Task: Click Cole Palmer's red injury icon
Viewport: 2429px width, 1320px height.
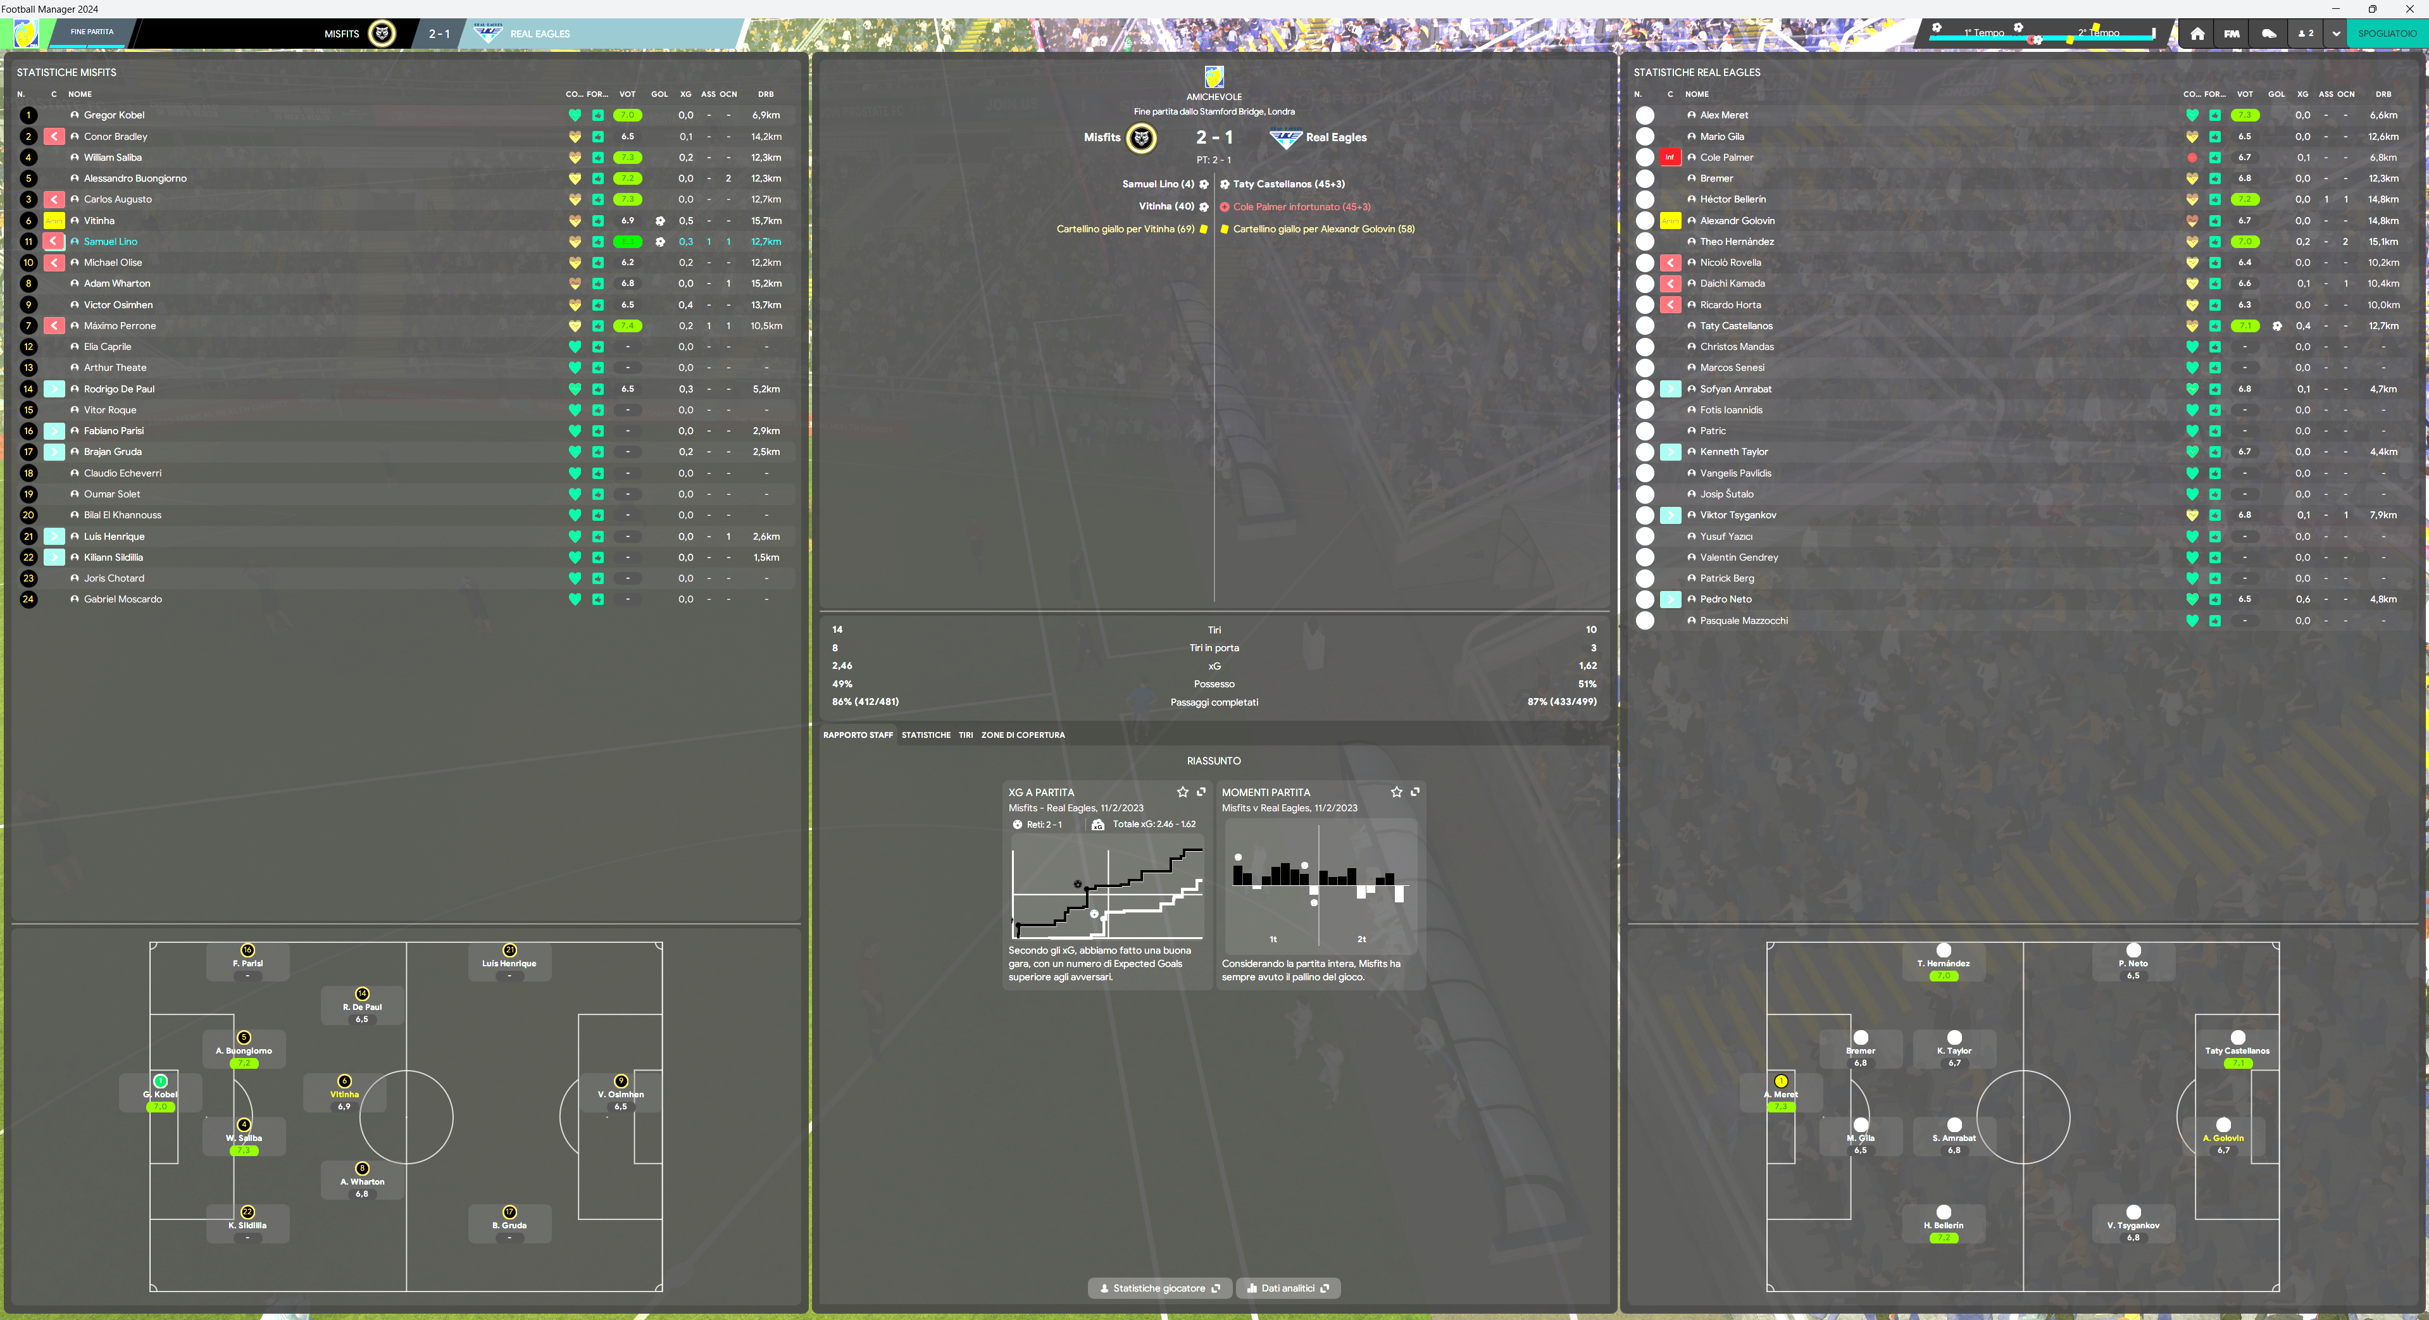Action: tap(1670, 158)
